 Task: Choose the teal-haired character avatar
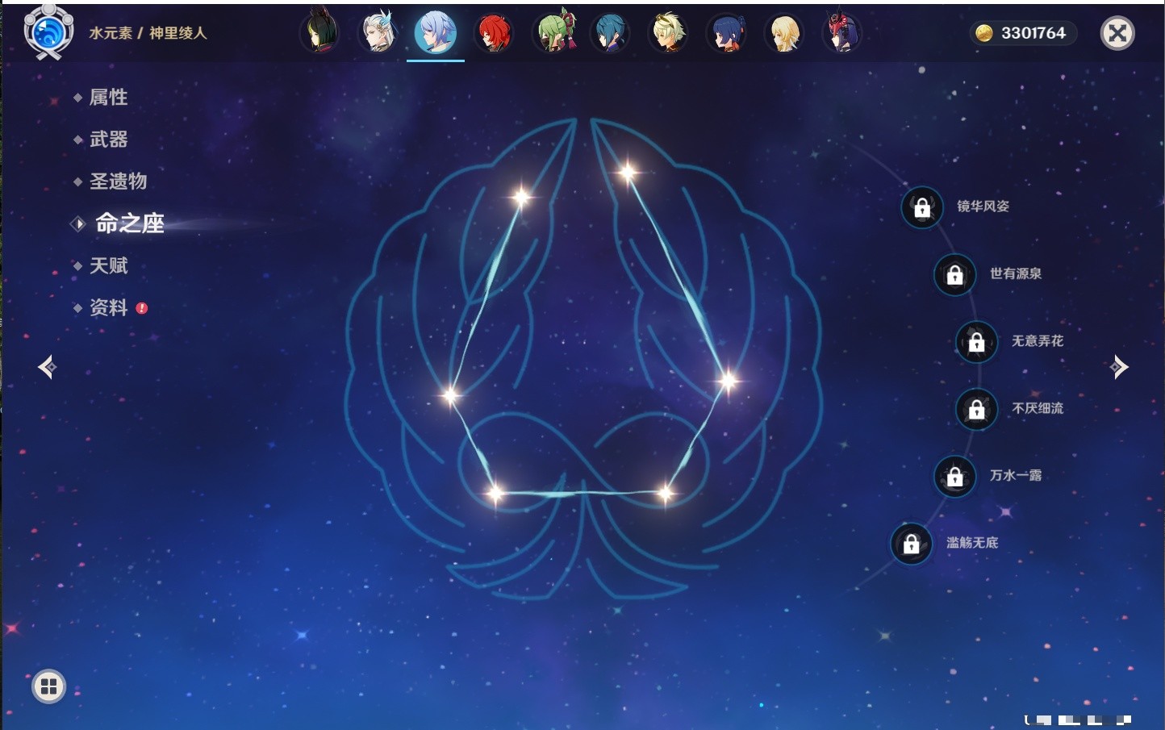[x=610, y=33]
